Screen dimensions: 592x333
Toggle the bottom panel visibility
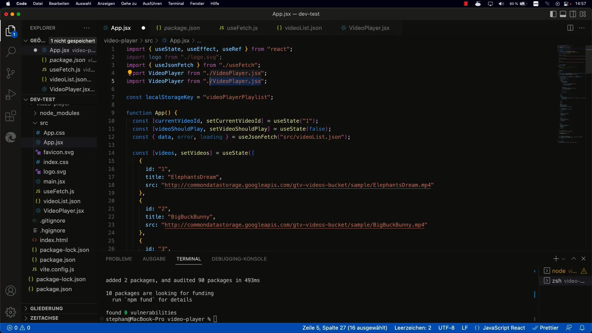563,14
